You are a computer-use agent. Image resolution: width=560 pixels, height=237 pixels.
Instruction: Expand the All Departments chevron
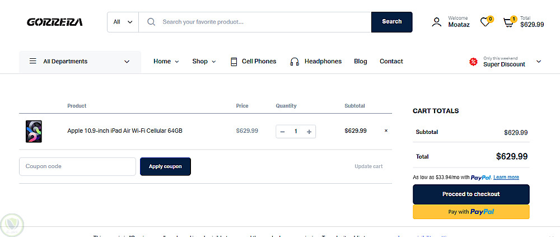pos(127,62)
